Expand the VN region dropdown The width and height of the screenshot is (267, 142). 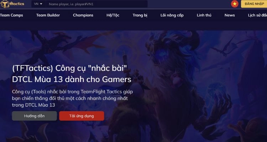pos(38,4)
